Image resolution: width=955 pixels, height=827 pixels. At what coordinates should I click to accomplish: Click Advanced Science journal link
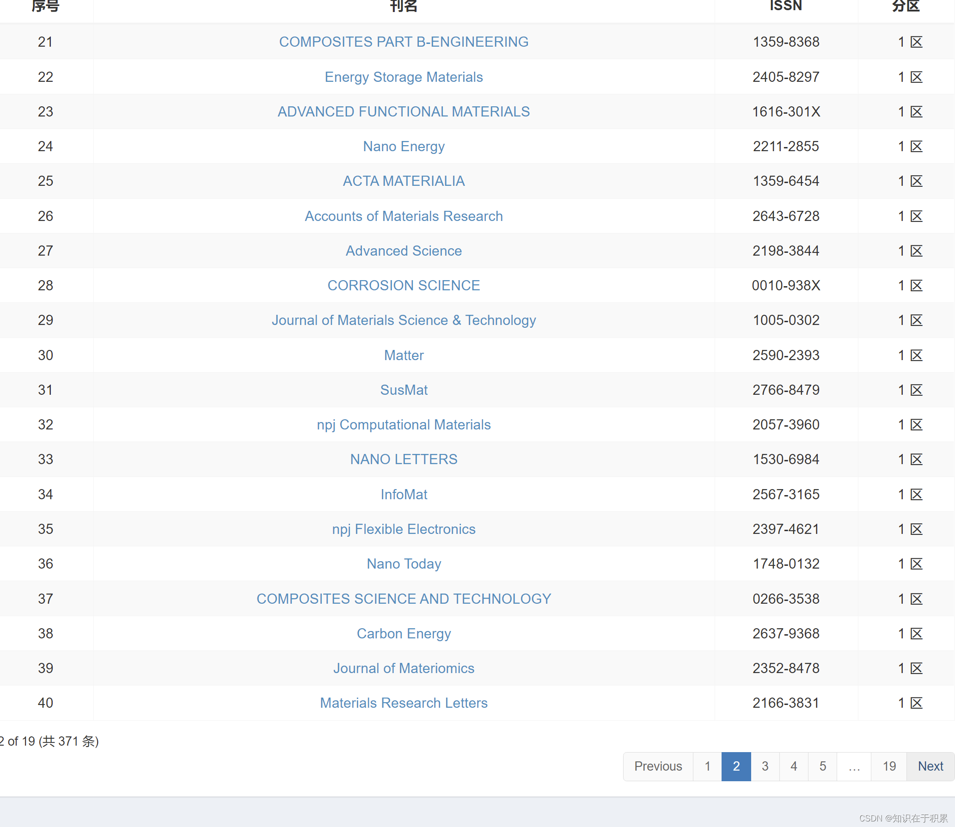click(404, 251)
